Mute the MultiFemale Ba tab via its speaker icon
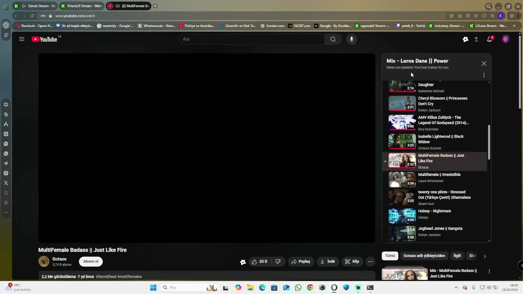 pos(118,6)
